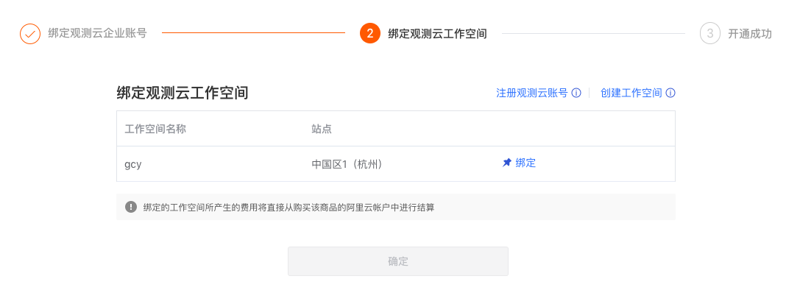Click the completed step checkmark circle icon
800x304 pixels.
pos(30,34)
